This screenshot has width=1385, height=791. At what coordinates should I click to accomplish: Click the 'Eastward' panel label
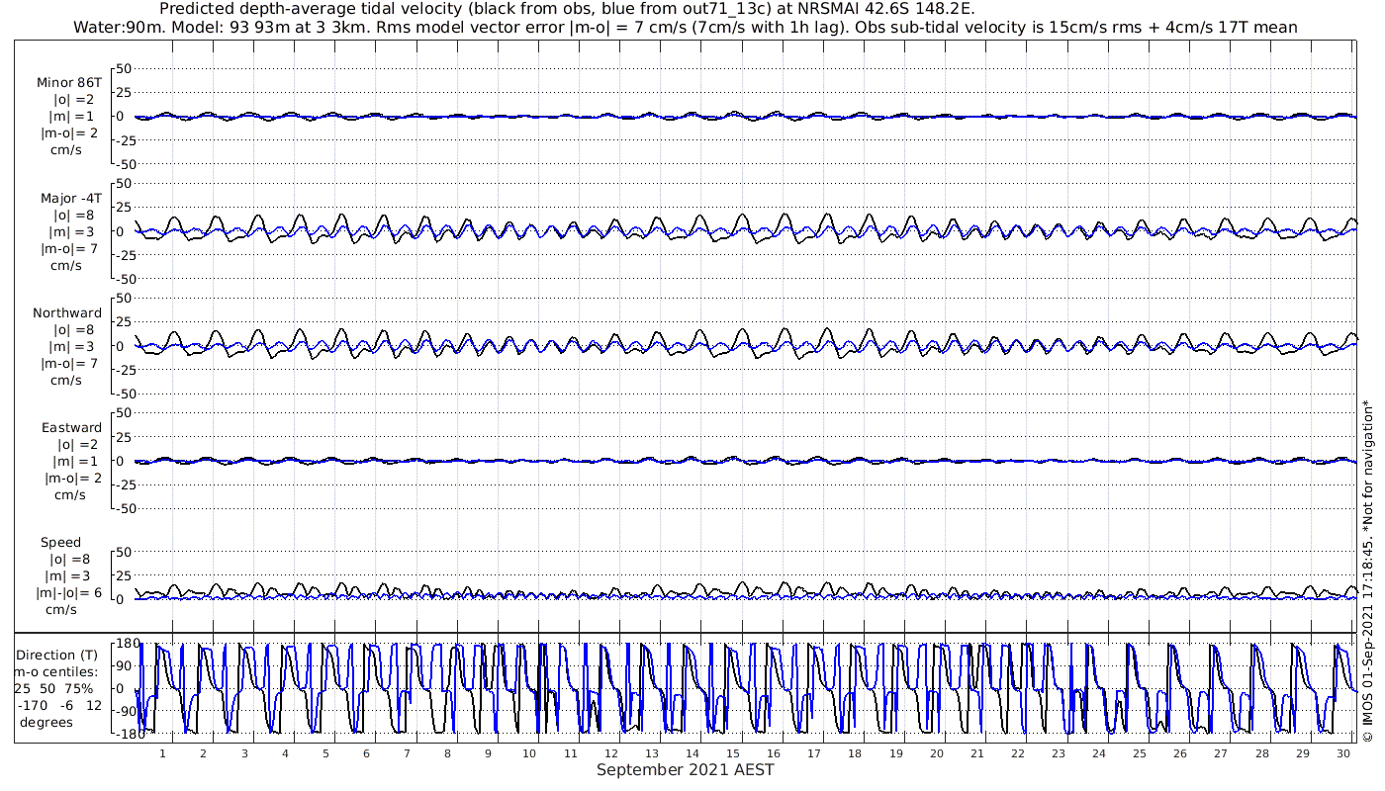pos(71,428)
